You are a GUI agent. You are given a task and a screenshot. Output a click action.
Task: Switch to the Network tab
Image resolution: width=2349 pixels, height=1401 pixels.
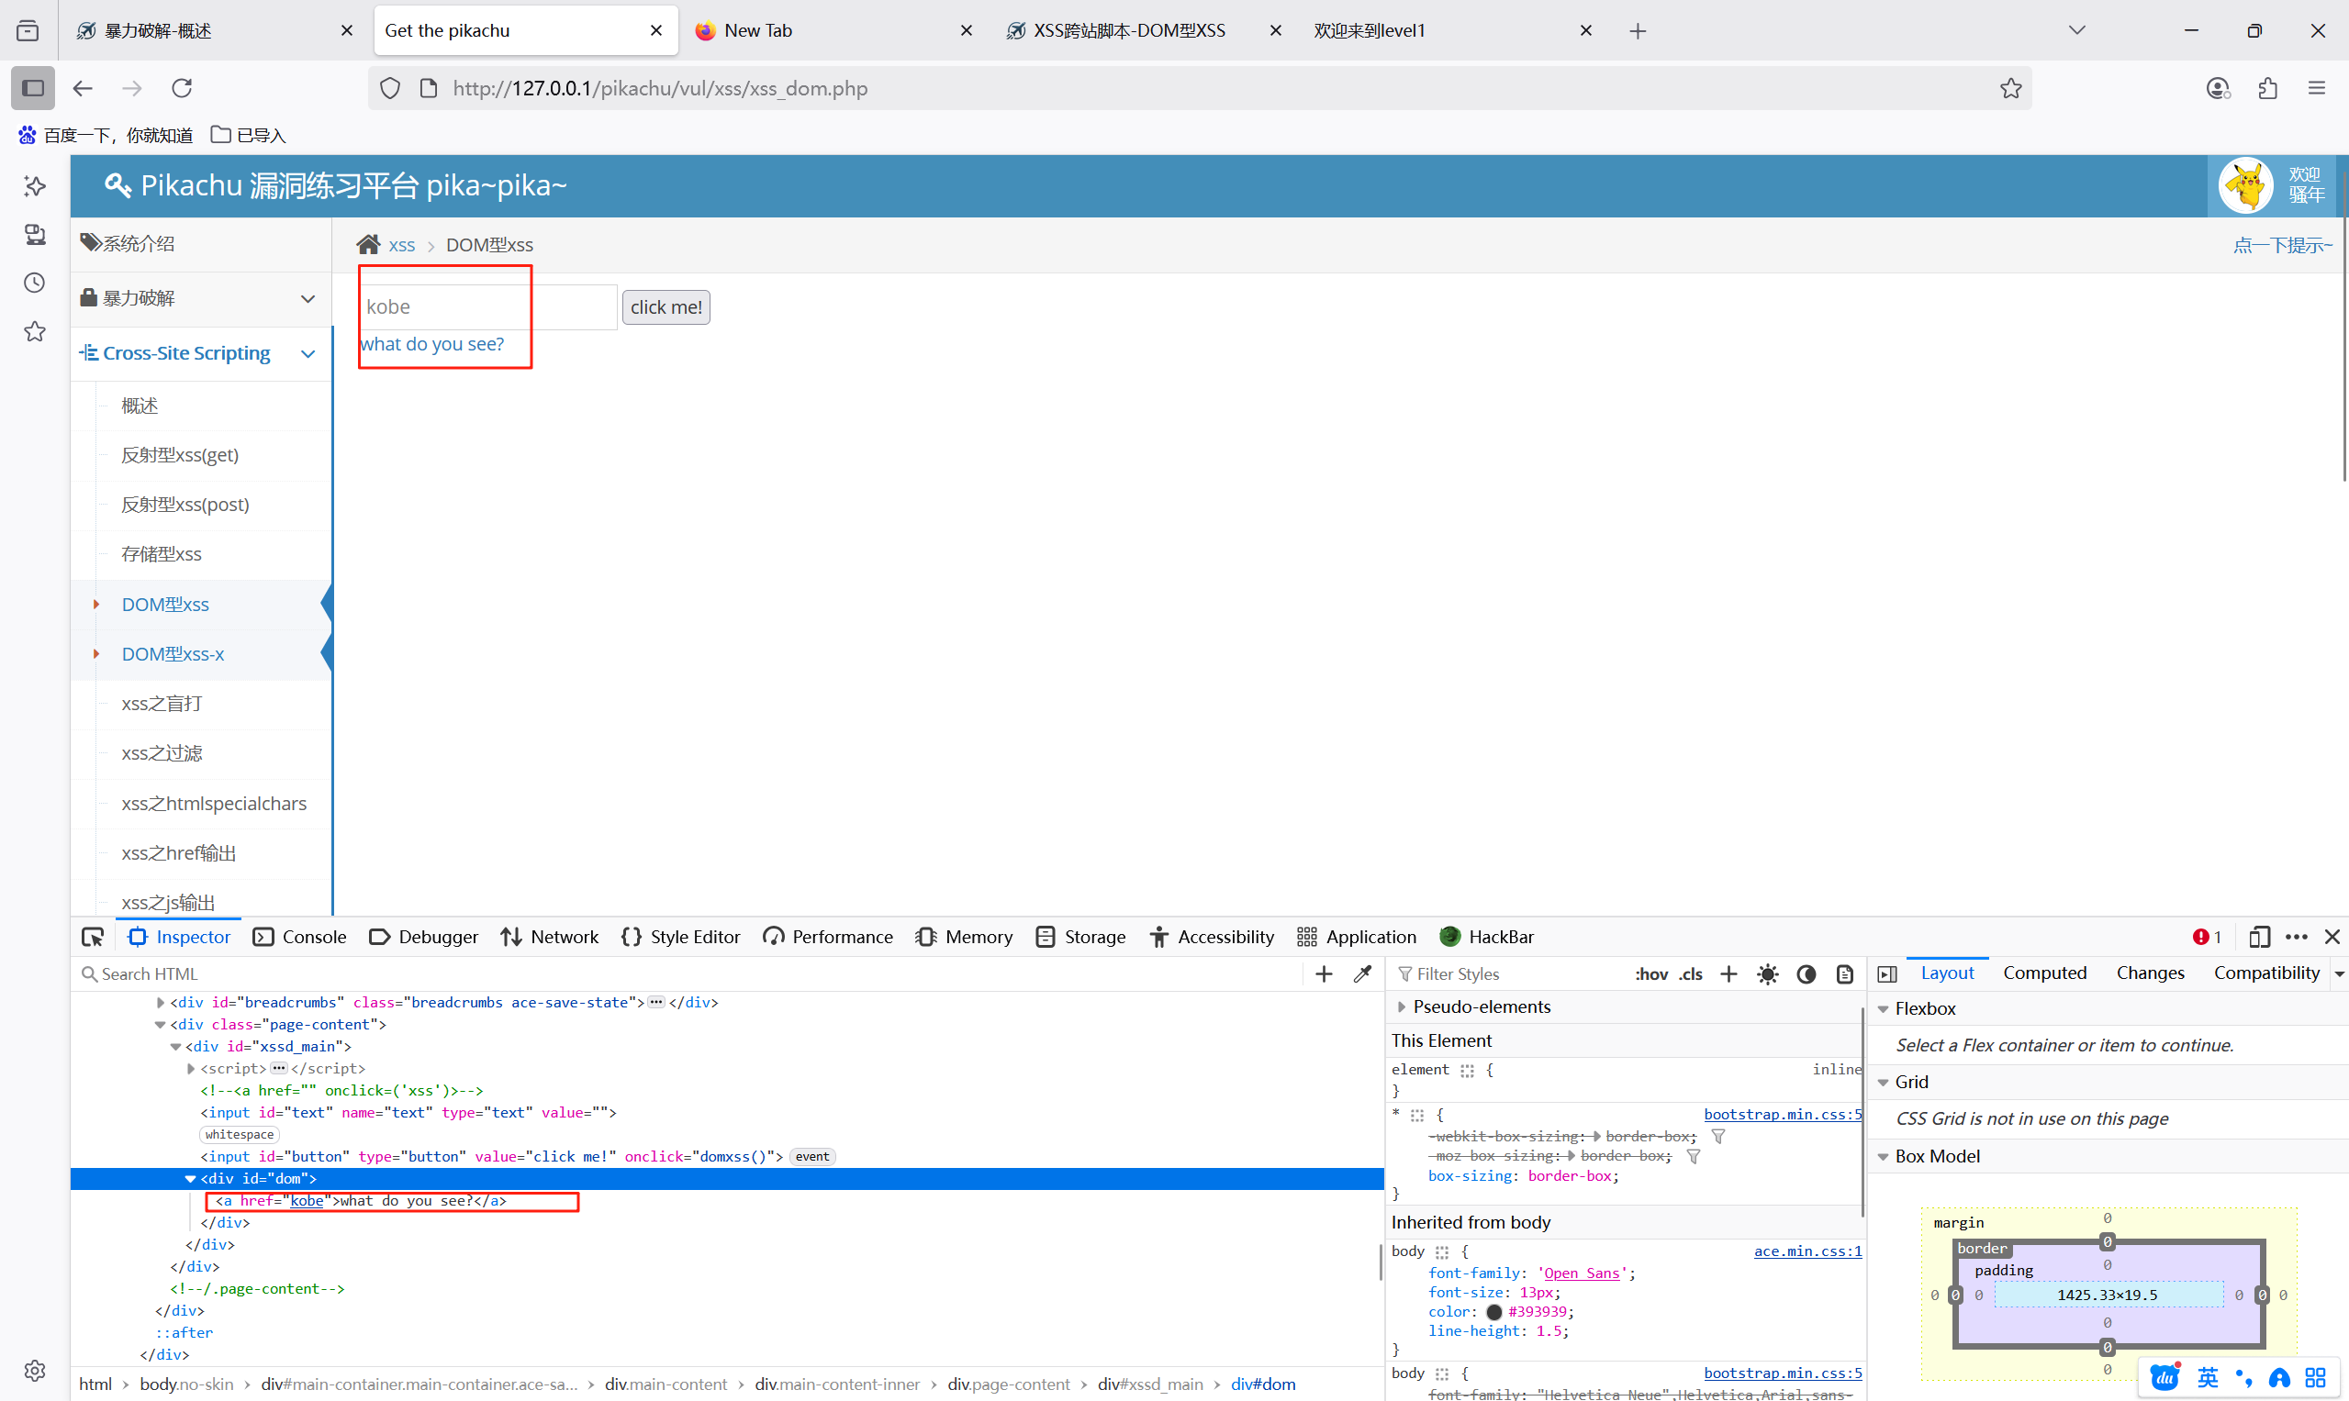(x=549, y=937)
